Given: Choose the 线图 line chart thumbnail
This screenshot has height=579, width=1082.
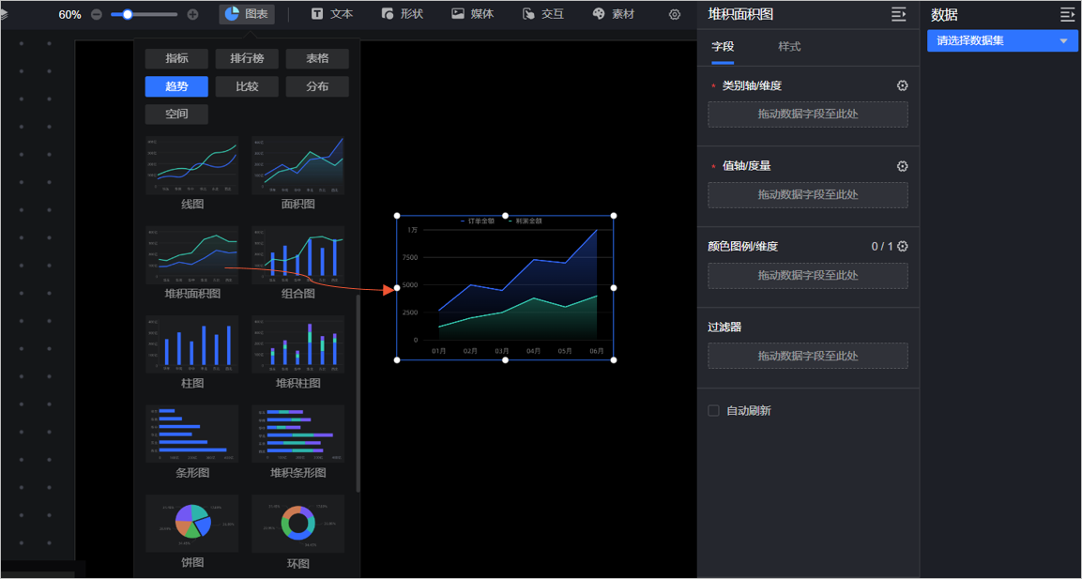Looking at the screenshot, I should pyautogui.click(x=192, y=165).
